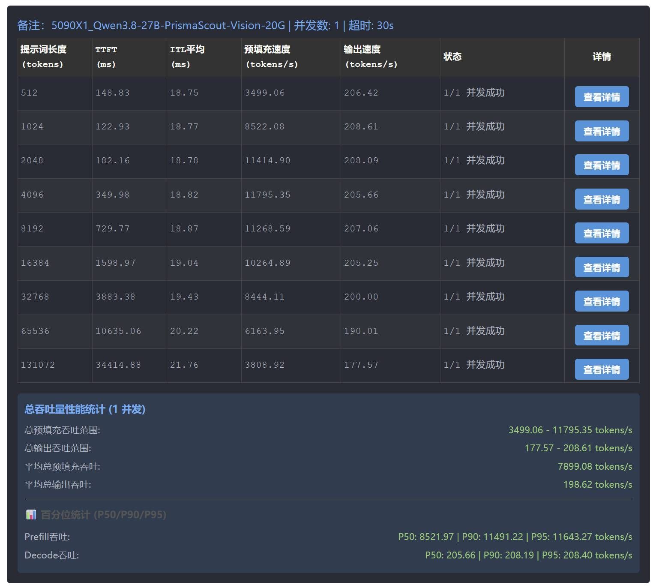Click ITL value 18.75
The height and width of the screenshot is (588, 653).
point(184,93)
